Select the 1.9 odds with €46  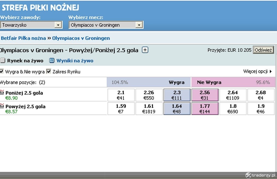tap(261, 109)
